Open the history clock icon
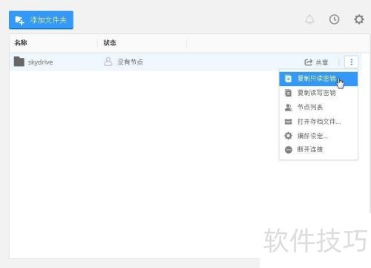This screenshot has width=371, height=268. point(334,19)
